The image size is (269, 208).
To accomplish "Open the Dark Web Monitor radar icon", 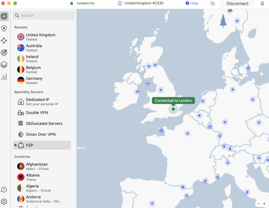I will 4,53.
